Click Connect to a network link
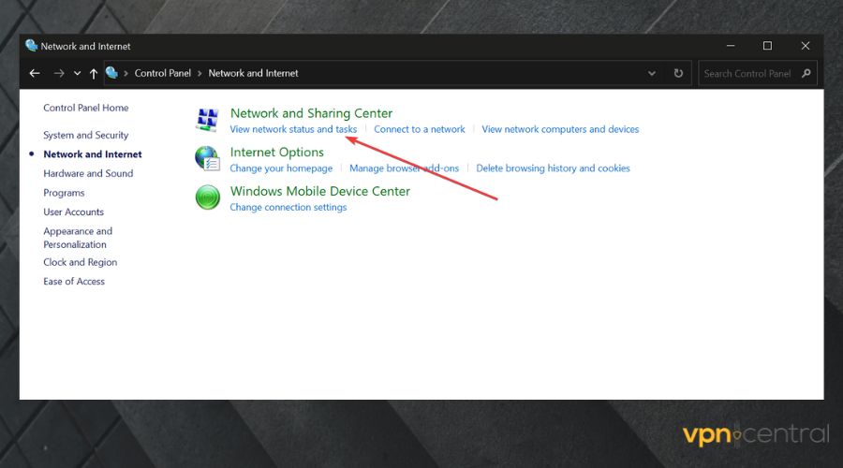This screenshot has height=468, width=843. tap(419, 129)
